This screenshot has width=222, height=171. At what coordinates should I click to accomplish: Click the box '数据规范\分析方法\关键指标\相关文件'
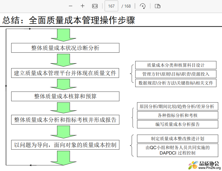176,83
